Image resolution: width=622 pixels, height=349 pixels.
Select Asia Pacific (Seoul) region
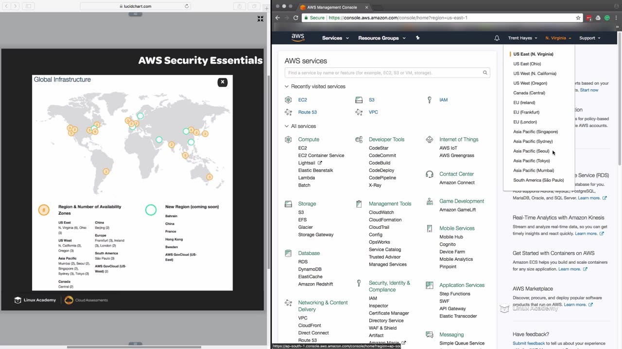pos(531,151)
